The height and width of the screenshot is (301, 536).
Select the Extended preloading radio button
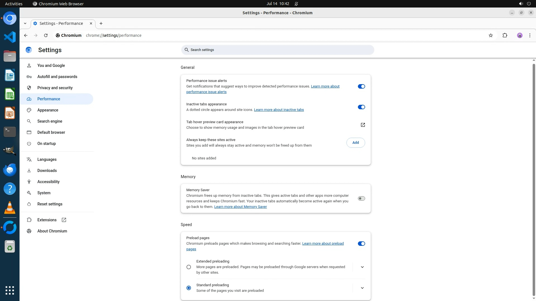coord(189,267)
